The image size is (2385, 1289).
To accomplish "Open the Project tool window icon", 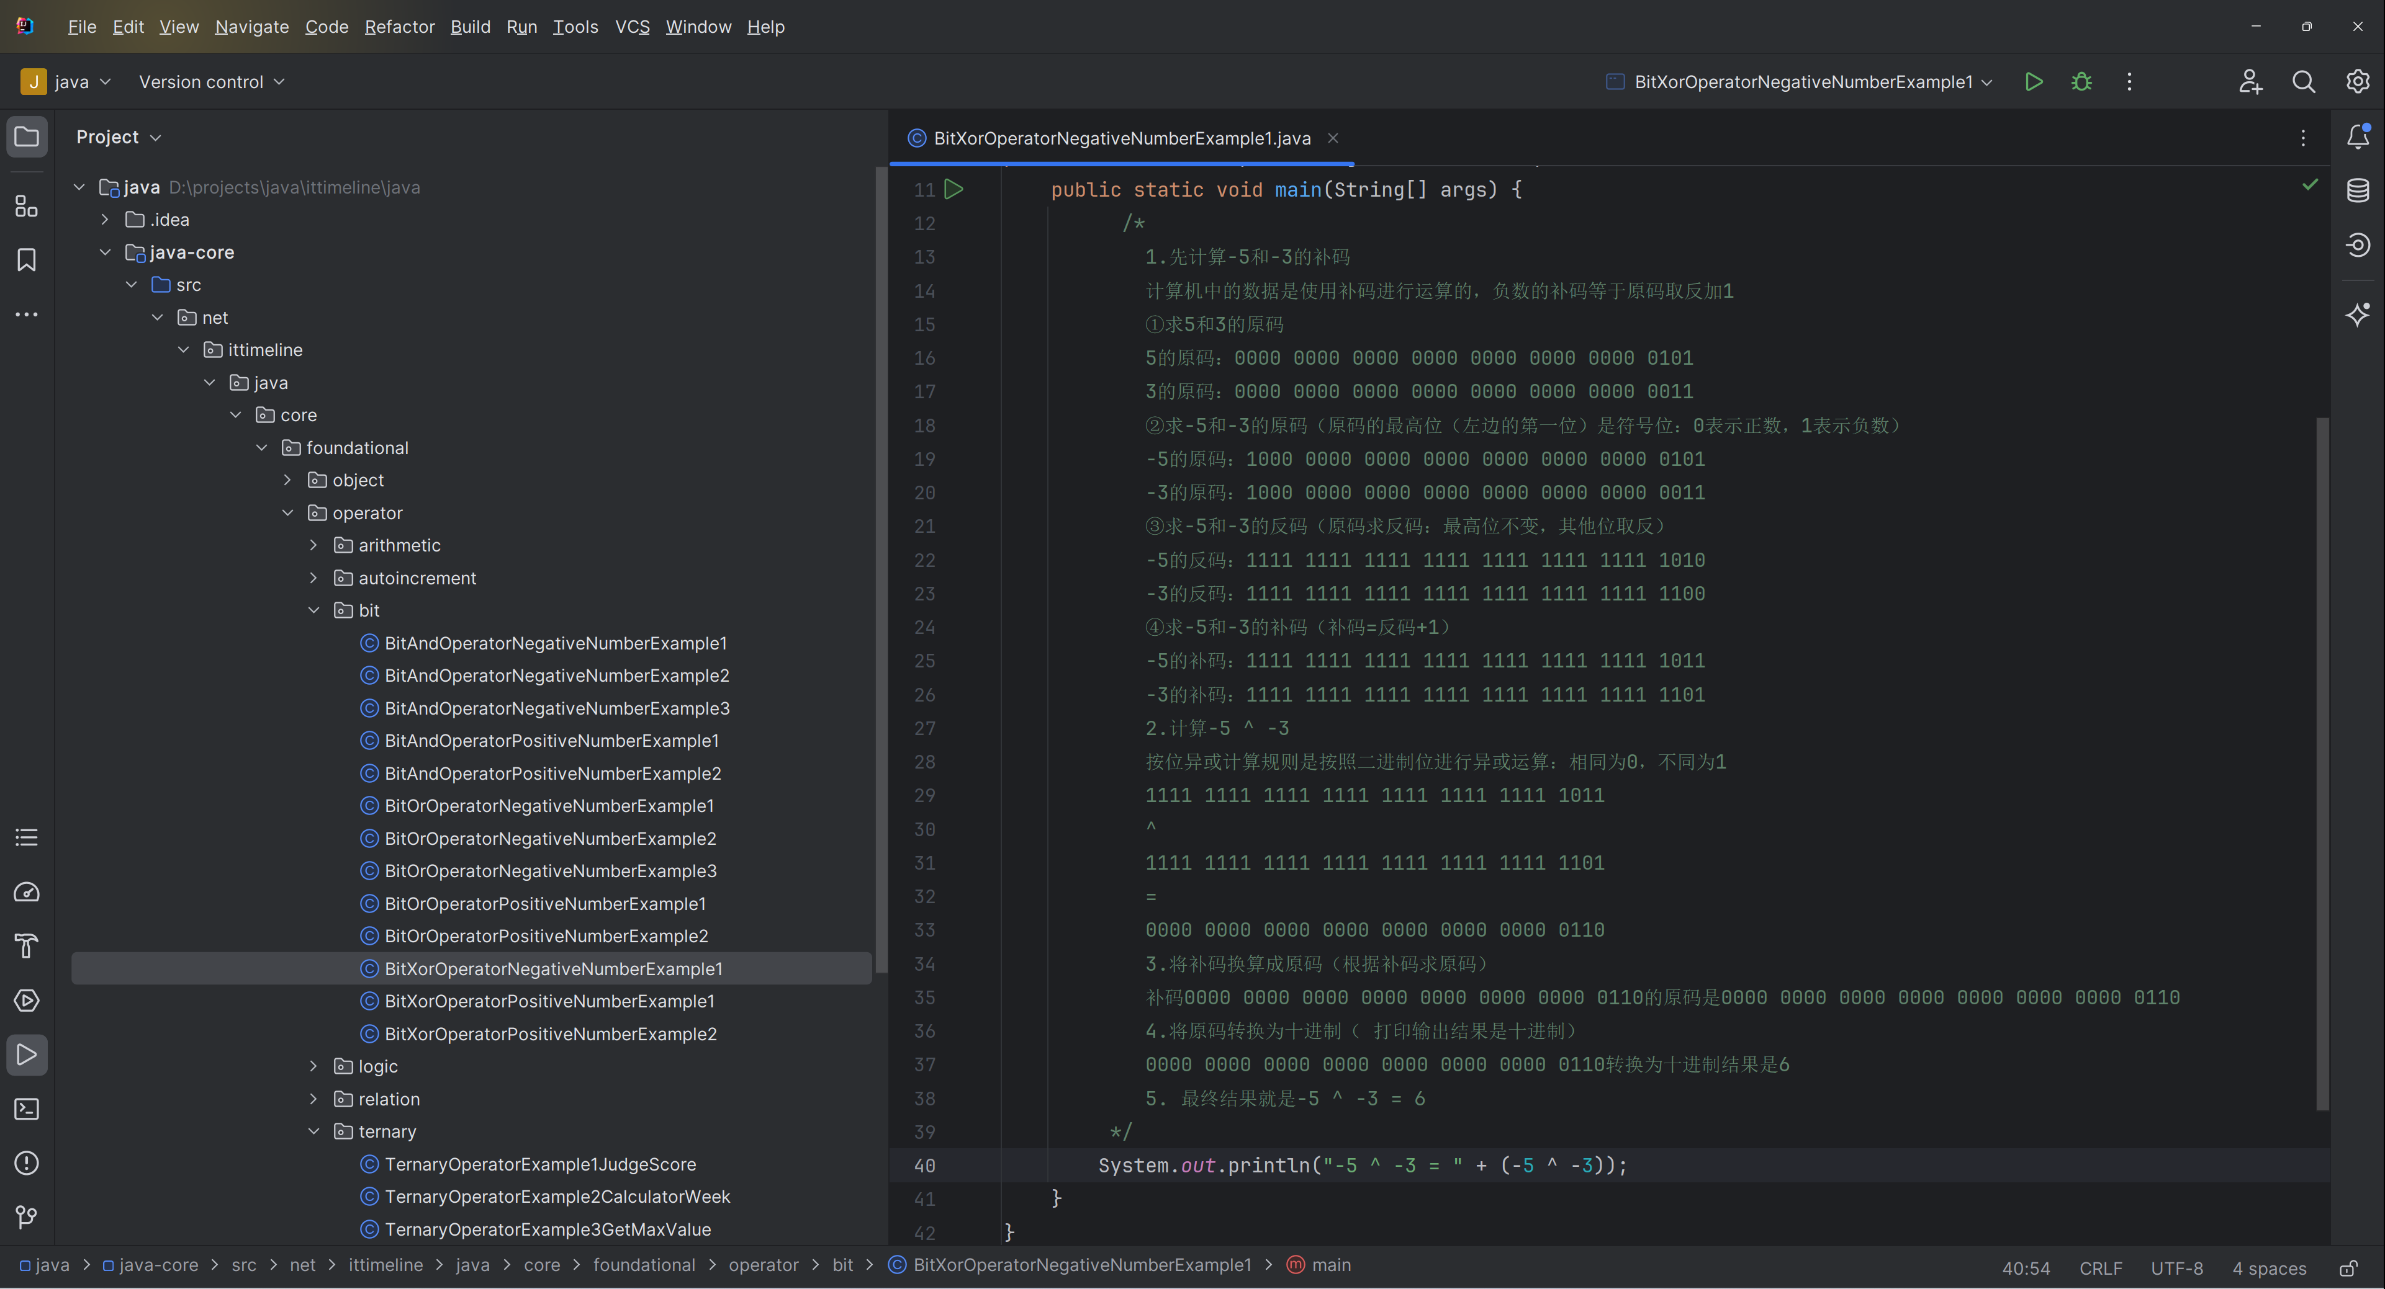I will [27, 137].
